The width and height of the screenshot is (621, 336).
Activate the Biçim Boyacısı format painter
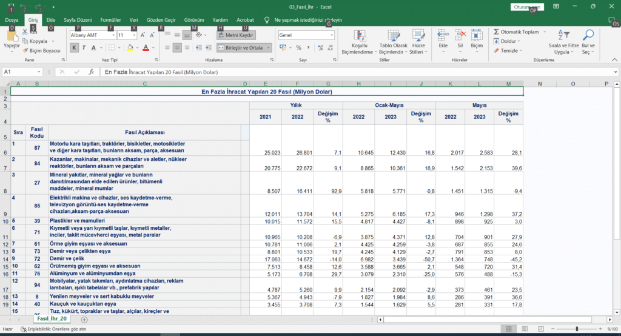[x=42, y=51]
